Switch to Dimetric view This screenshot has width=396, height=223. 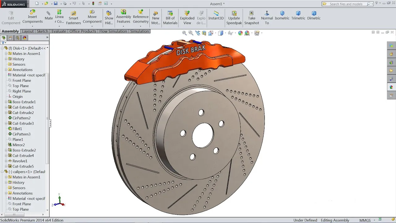(x=314, y=15)
